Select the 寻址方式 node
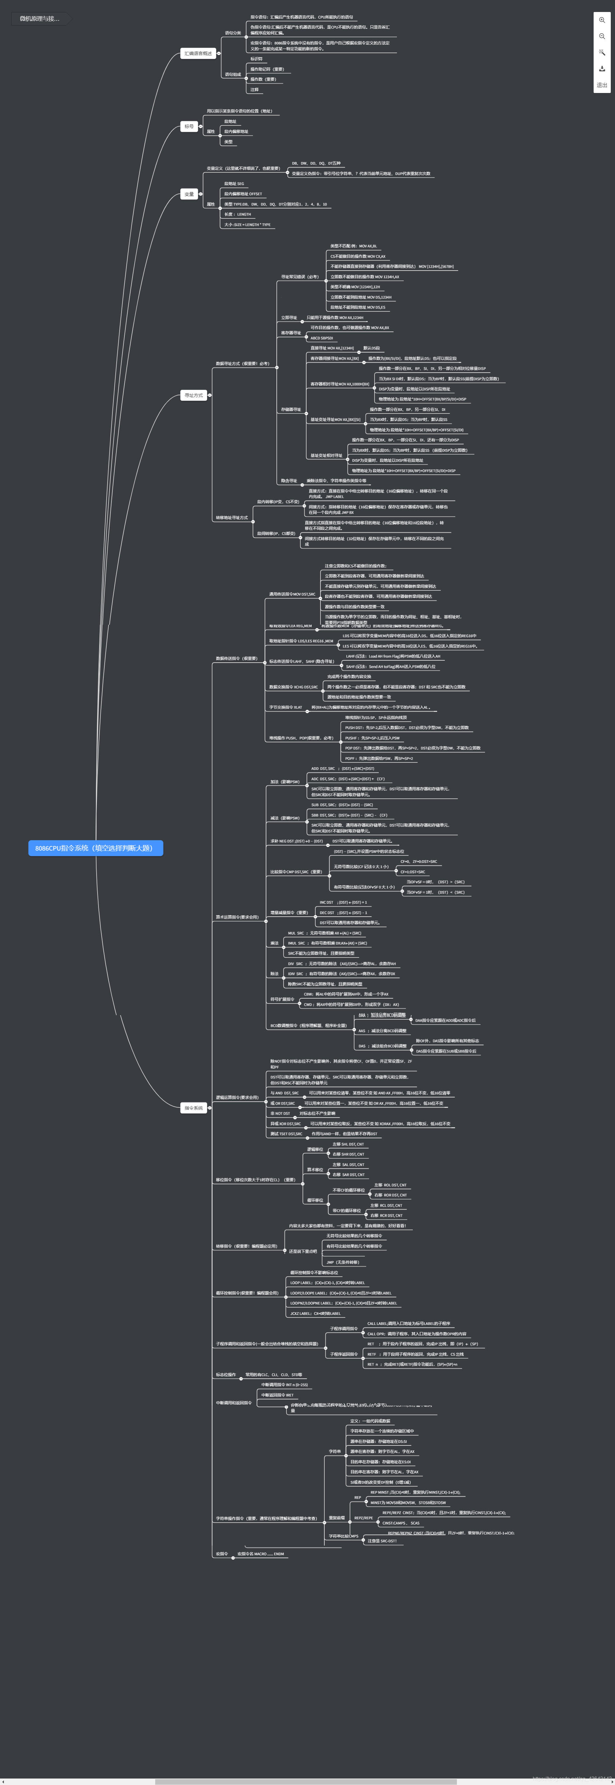 click(194, 395)
